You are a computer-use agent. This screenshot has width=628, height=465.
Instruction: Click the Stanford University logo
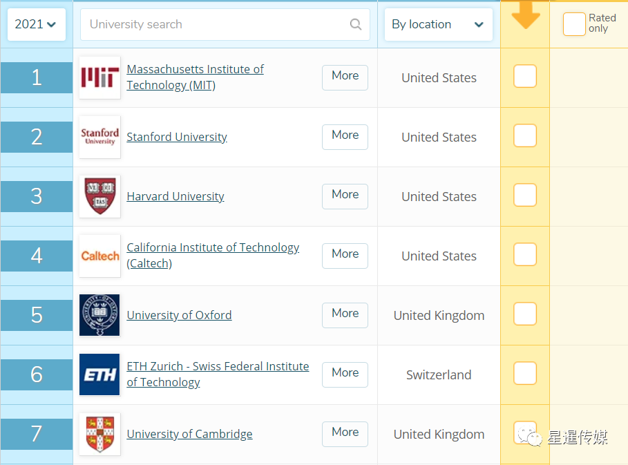click(x=99, y=137)
